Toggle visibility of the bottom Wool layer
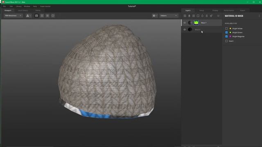The height and width of the screenshot is (147, 262). (x=185, y=29)
